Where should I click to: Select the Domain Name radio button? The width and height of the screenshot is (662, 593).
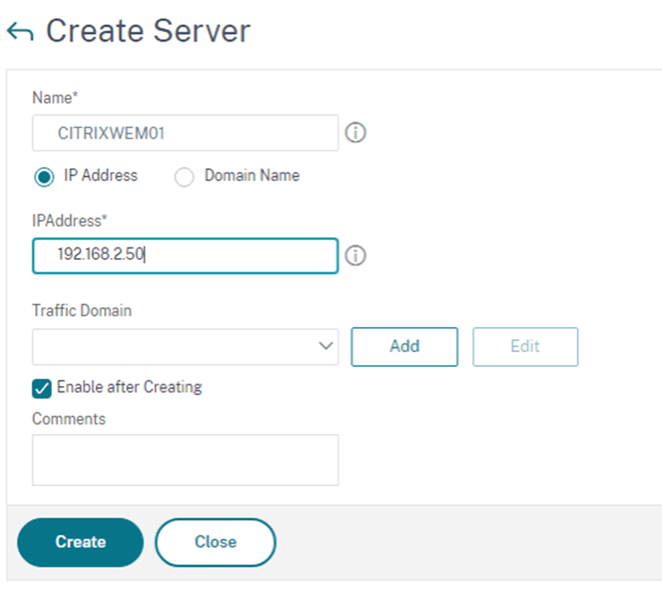pos(184,176)
